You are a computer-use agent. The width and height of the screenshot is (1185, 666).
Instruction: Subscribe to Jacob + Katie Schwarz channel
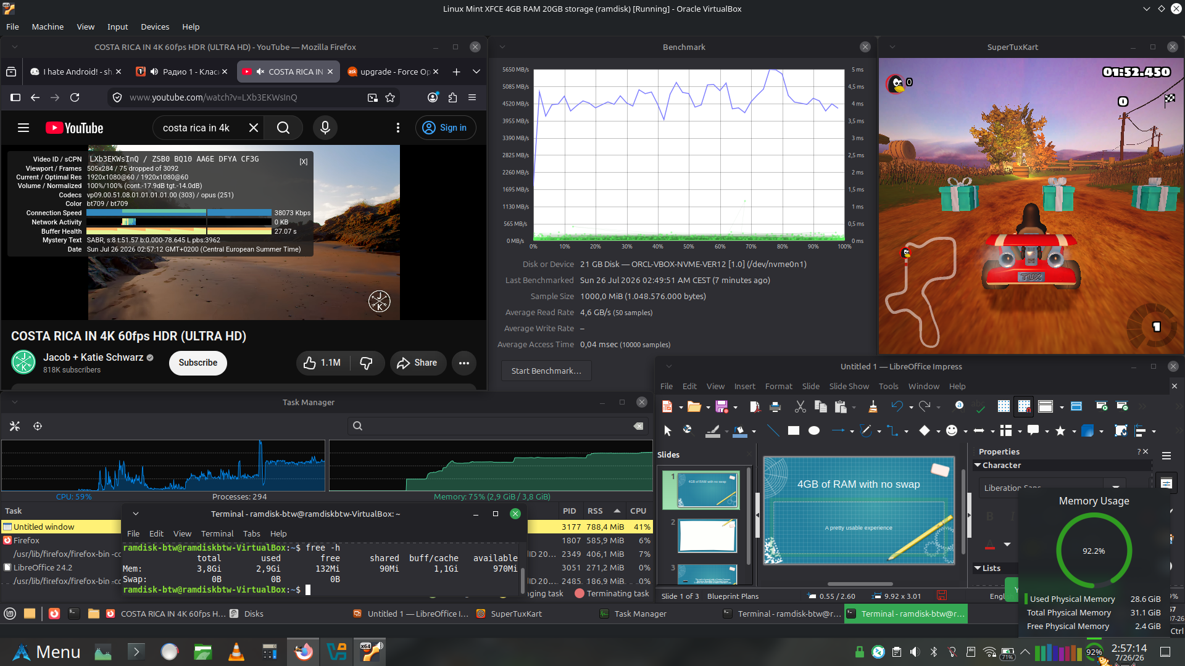(x=198, y=363)
